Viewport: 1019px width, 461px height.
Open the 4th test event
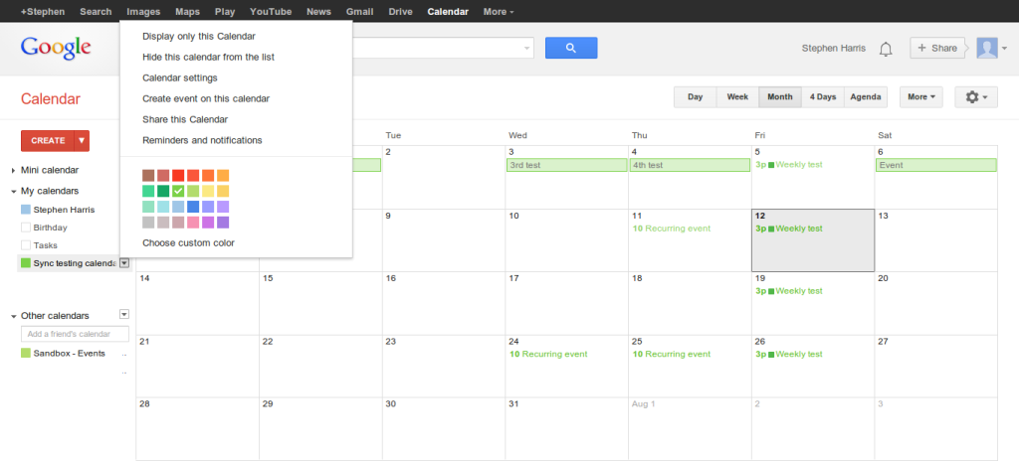[x=690, y=165]
